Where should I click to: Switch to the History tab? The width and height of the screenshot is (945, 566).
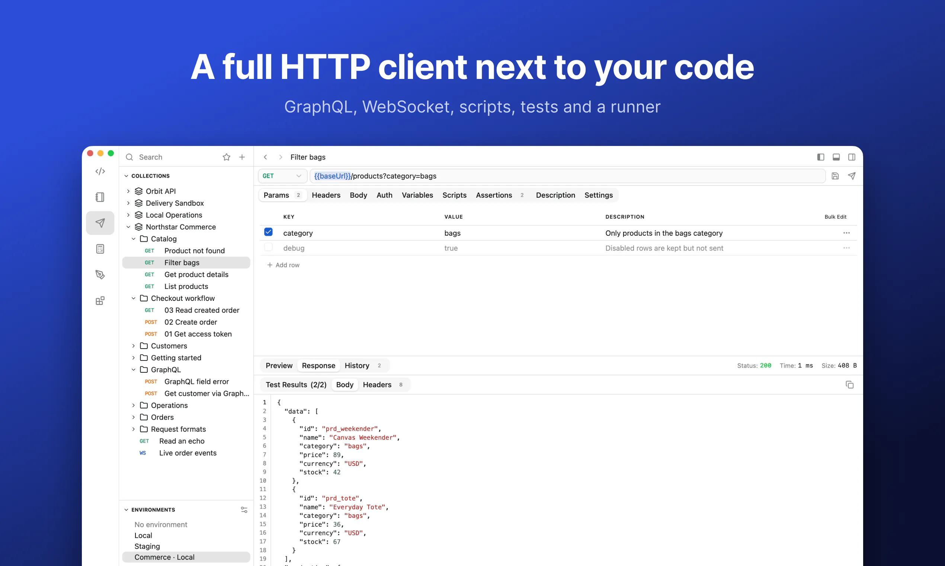pos(362,365)
